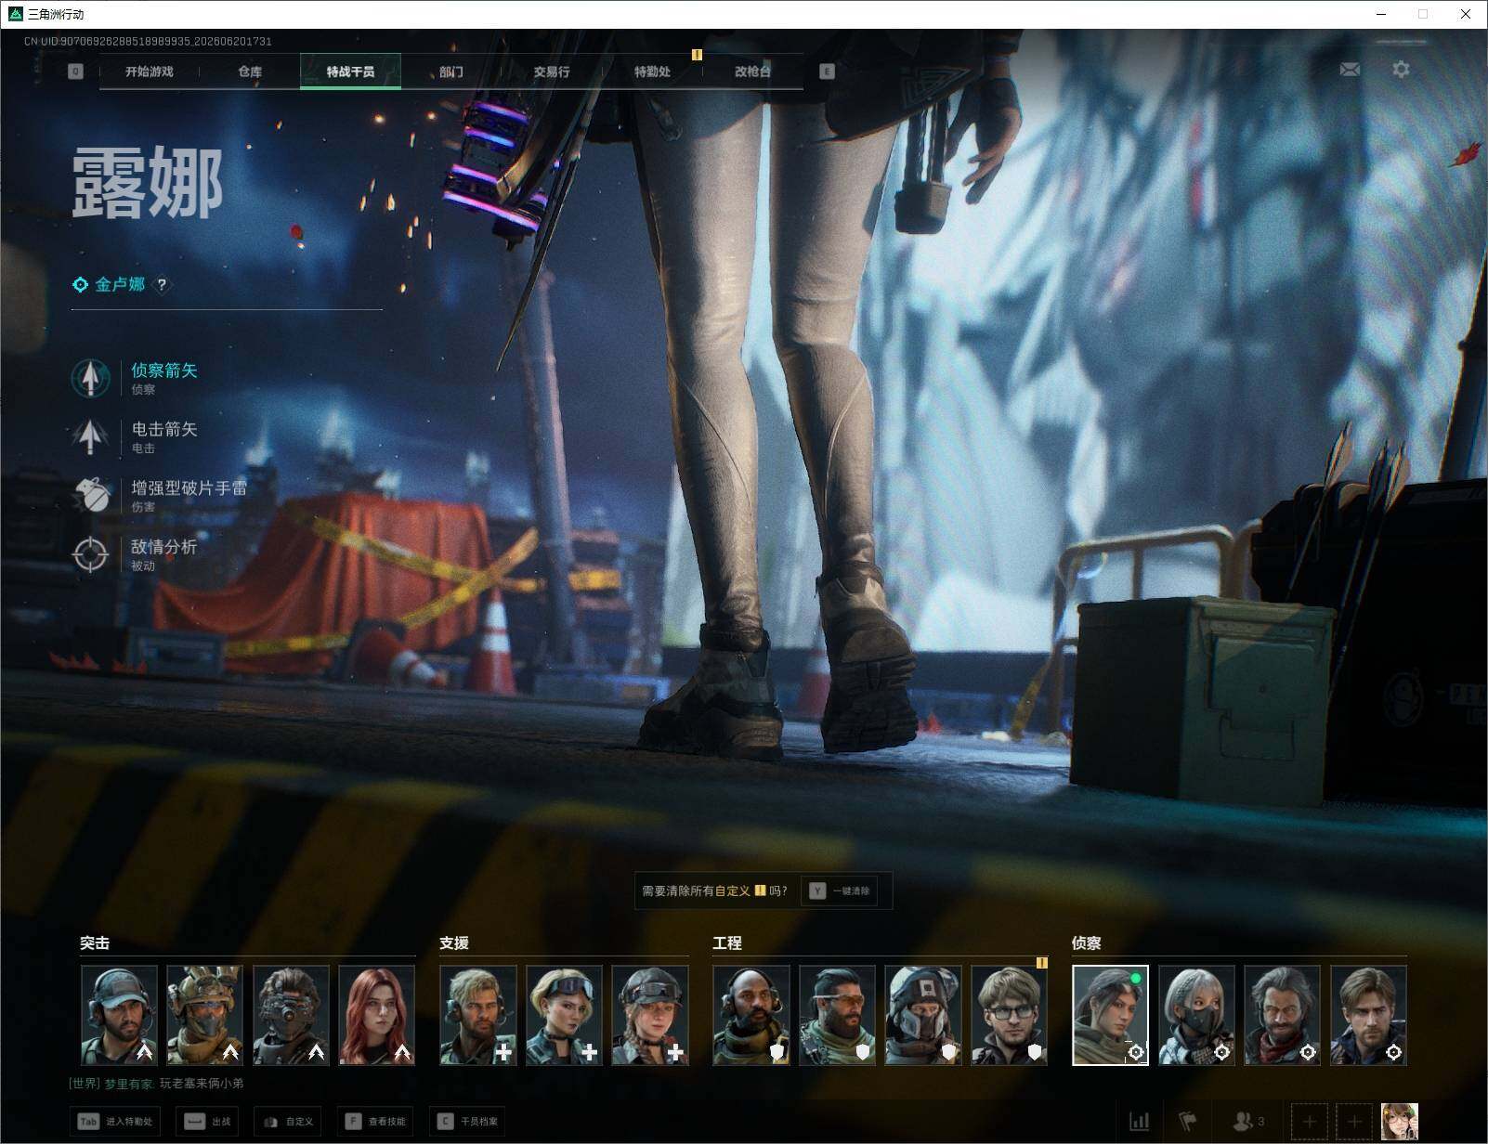Switch to the 改枪台 tab
Viewport: 1488px width, 1144px height.
click(x=752, y=71)
